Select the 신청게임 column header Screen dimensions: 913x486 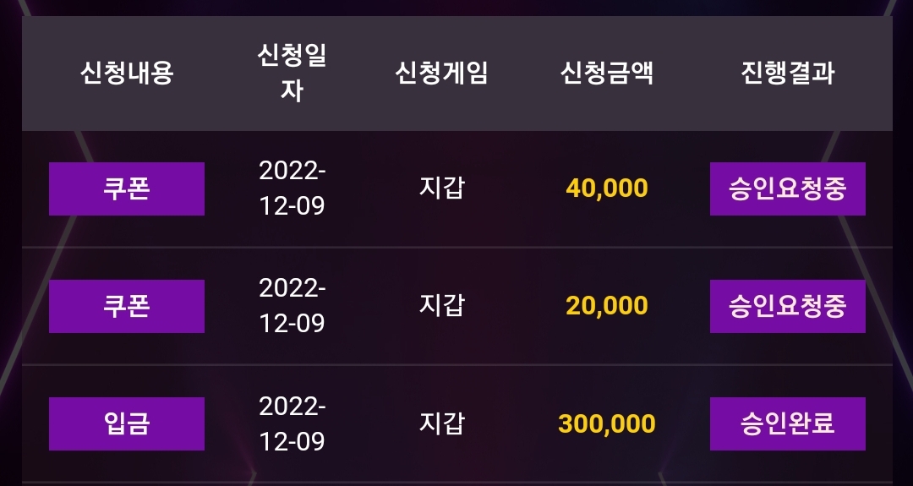point(440,74)
